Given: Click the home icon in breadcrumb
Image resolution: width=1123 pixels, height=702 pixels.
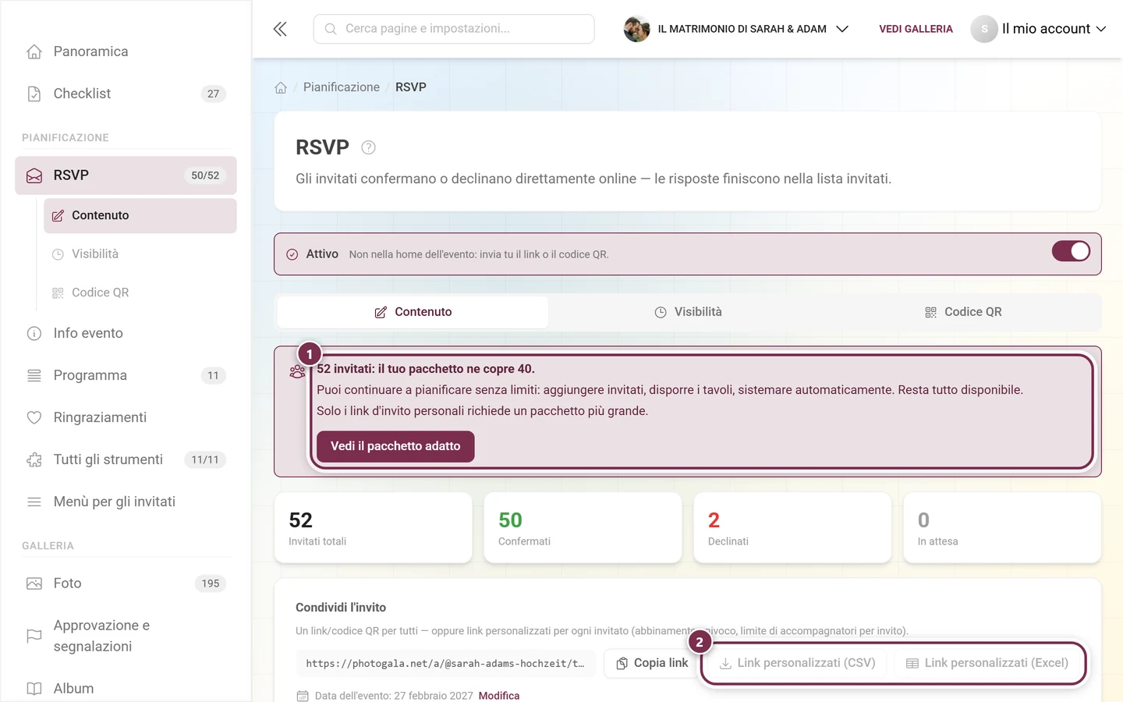Looking at the screenshot, I should pos(281,87).
